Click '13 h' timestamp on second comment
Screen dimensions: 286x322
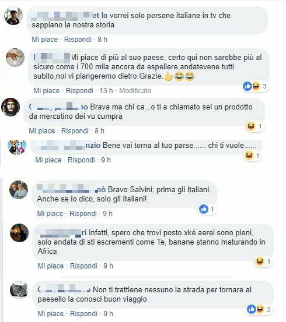[x=106, y=91]
